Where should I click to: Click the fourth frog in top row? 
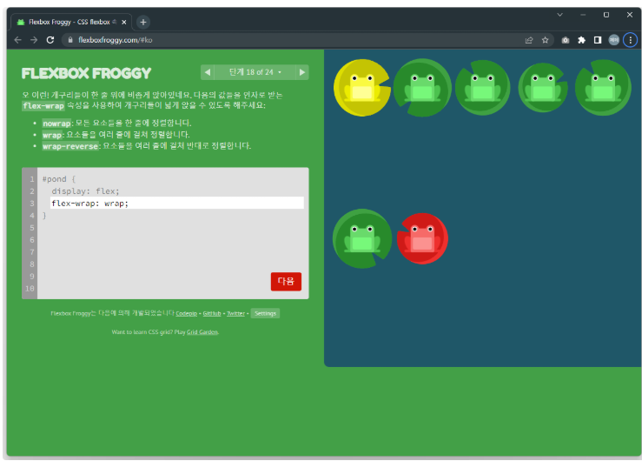click(543, 88)
